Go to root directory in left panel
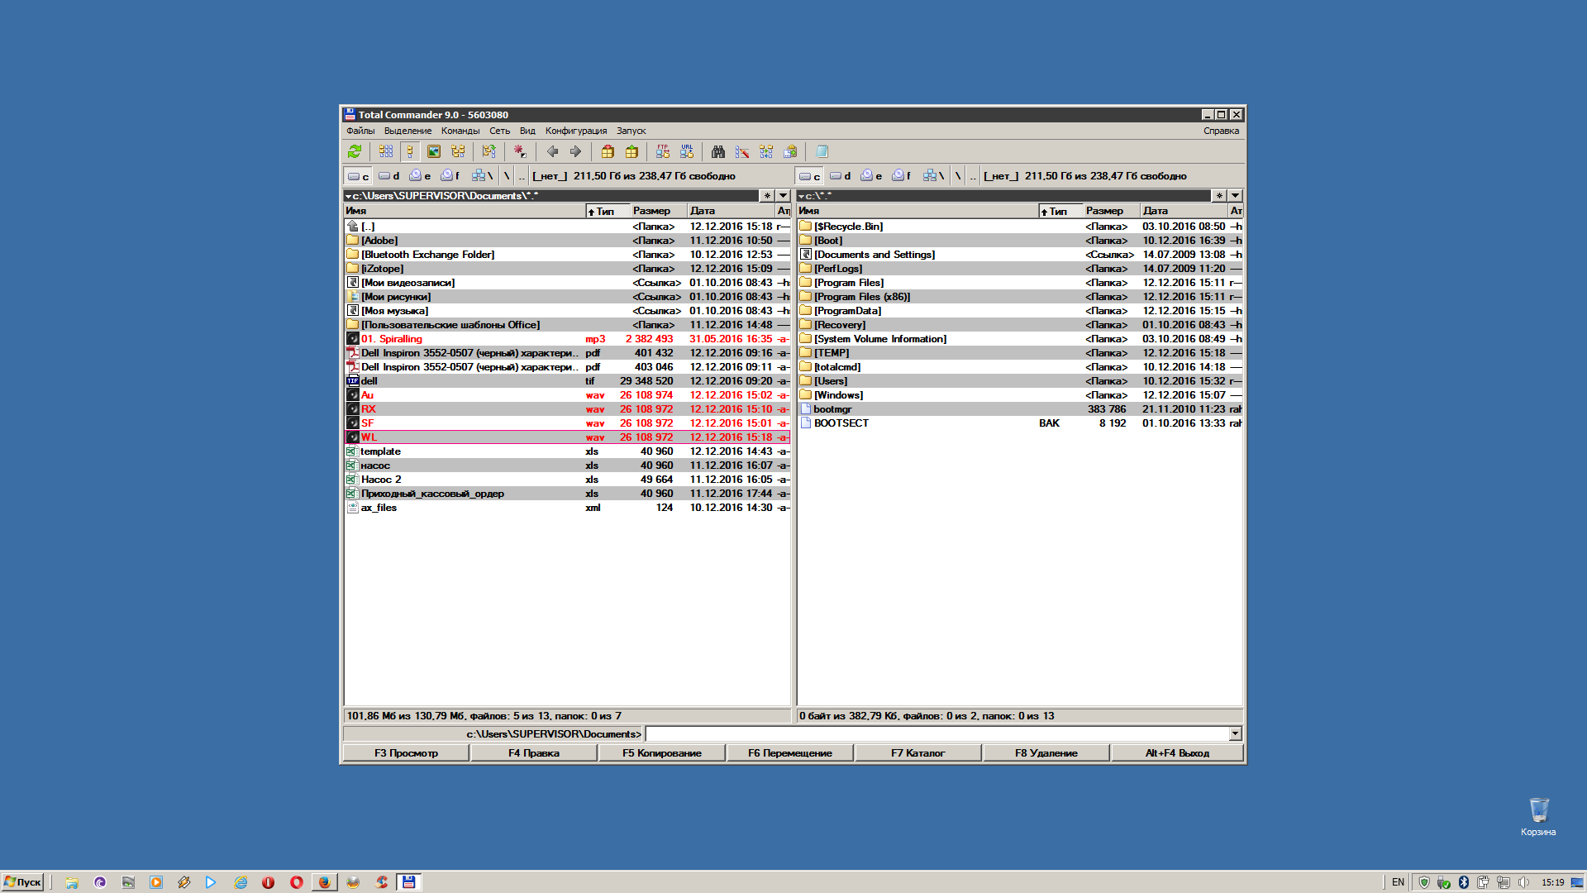 coord(507,176)
